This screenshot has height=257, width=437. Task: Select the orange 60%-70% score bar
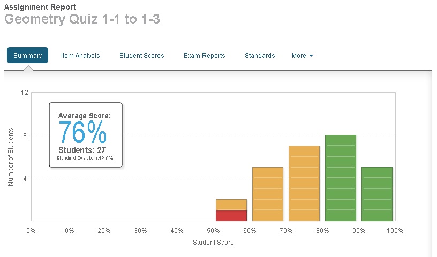(x=268, y=194)
